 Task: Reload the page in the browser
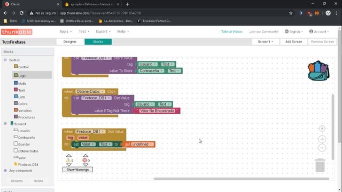(21, 13)
